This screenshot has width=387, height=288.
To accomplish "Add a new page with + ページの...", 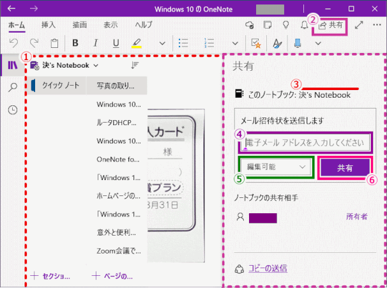I will [112, 276].
